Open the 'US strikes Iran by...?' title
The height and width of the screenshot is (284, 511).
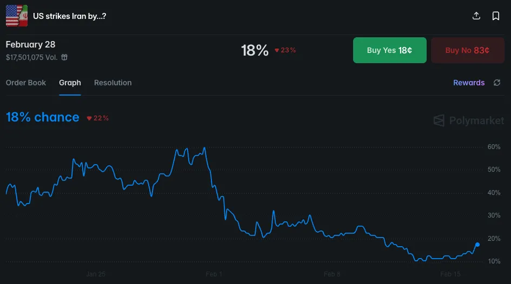pyautogui.click(x=69, y=16)
